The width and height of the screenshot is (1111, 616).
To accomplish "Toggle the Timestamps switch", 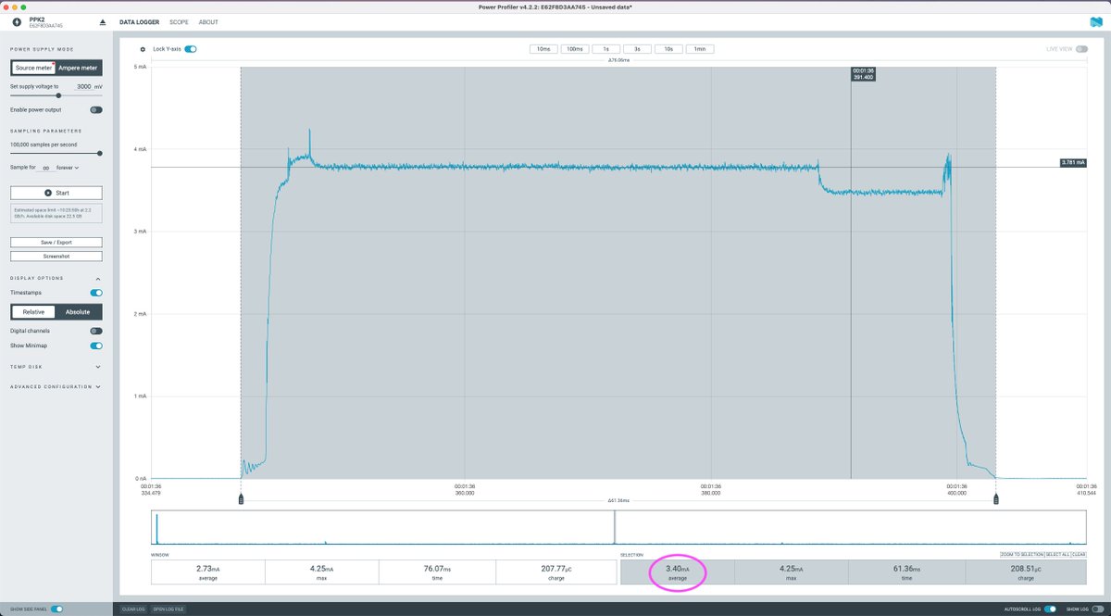I will pos(96,293).
